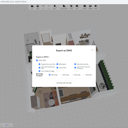This screenshot has height=128, width=128.
Task: Expand the arrow beside 3D 3 tab
Action: click(10, 126)
